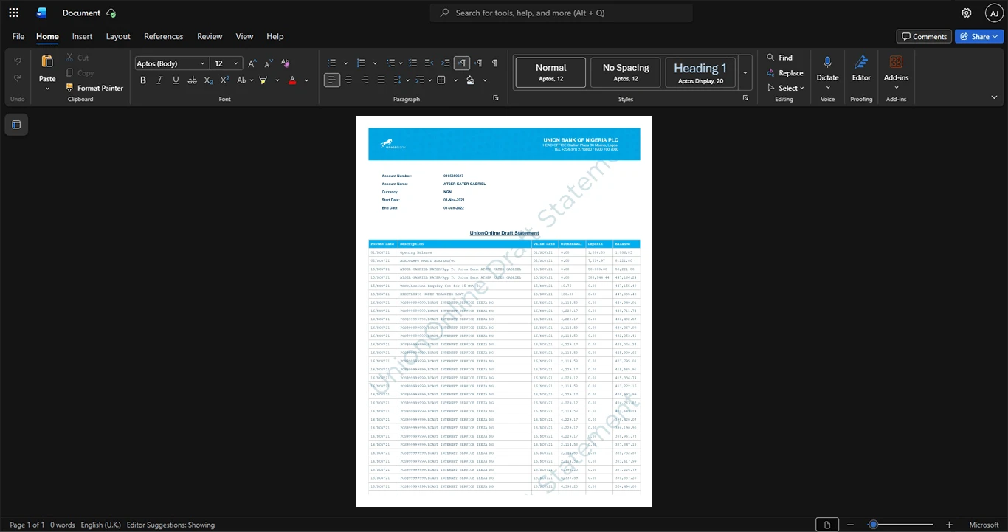Screen dimensions: 1008x532
Task: Open the Comments pane
Action: [924, 36]
